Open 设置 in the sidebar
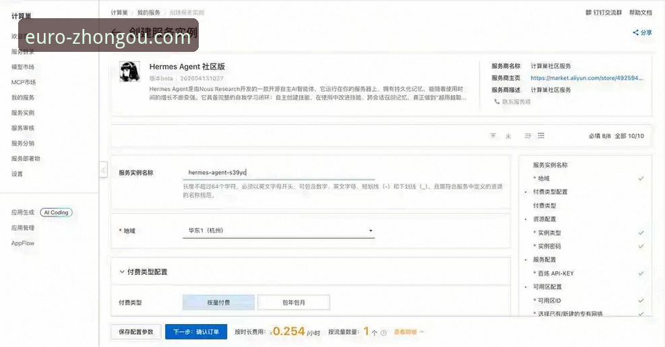 [x=17, y=174]
